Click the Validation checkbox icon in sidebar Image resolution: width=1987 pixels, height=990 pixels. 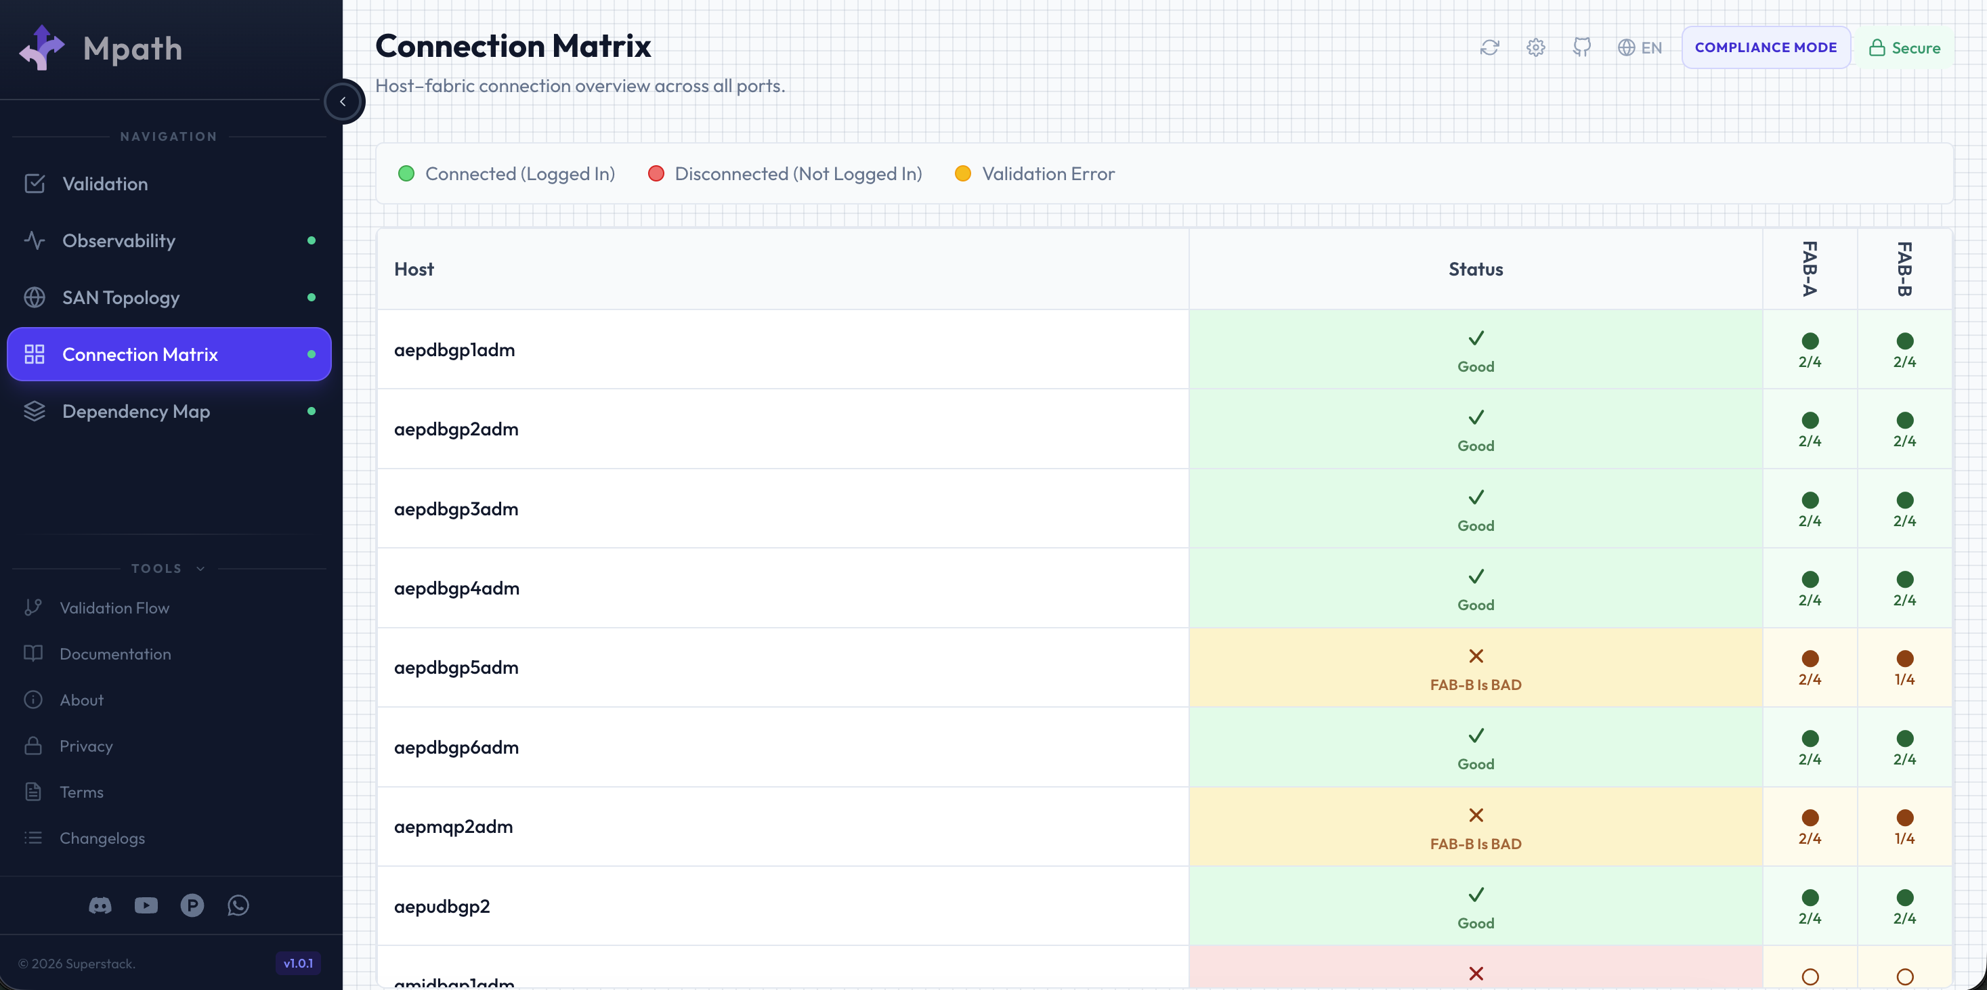pyautogui.click(x=35, y=184)
